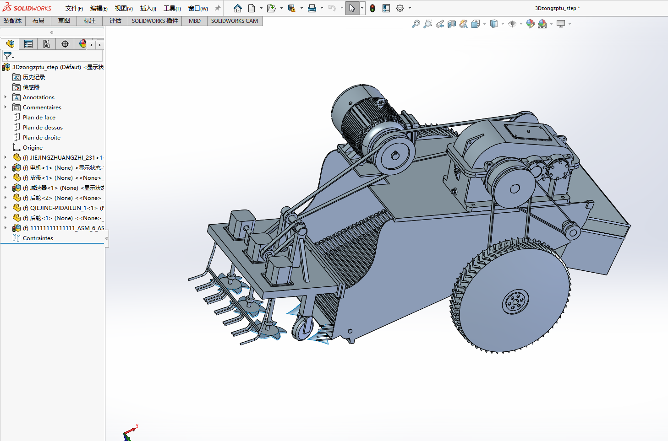Switch to SOLIDWORKS CAM tab

235,21
